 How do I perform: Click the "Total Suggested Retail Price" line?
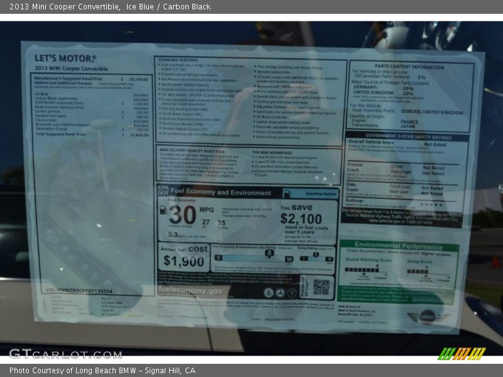coord(91,134)
